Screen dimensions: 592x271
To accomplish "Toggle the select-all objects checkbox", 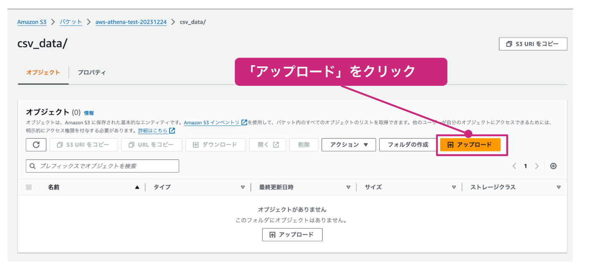I will [29, 187].
